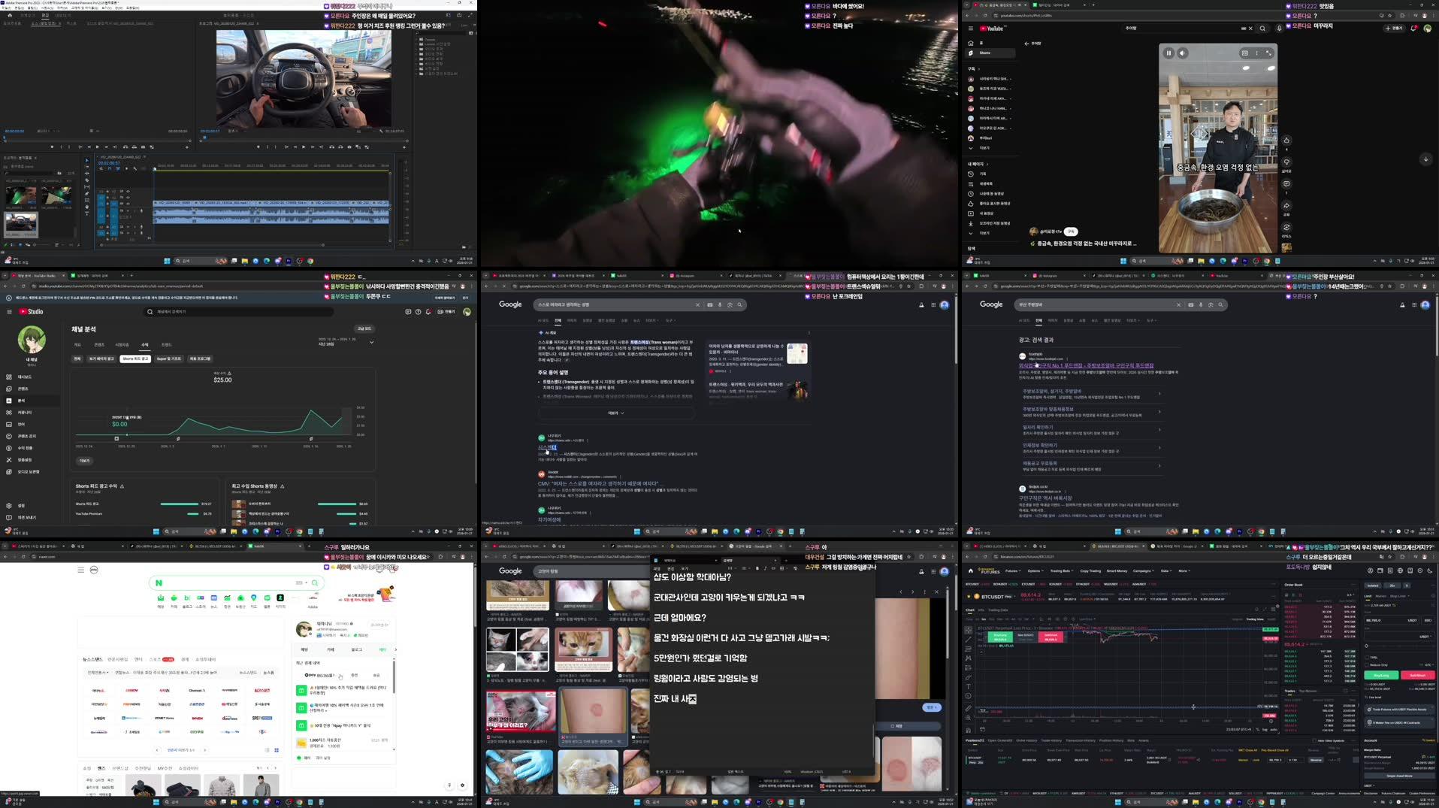Open the Isolated margin mode dropdown

click(1373, 586)
